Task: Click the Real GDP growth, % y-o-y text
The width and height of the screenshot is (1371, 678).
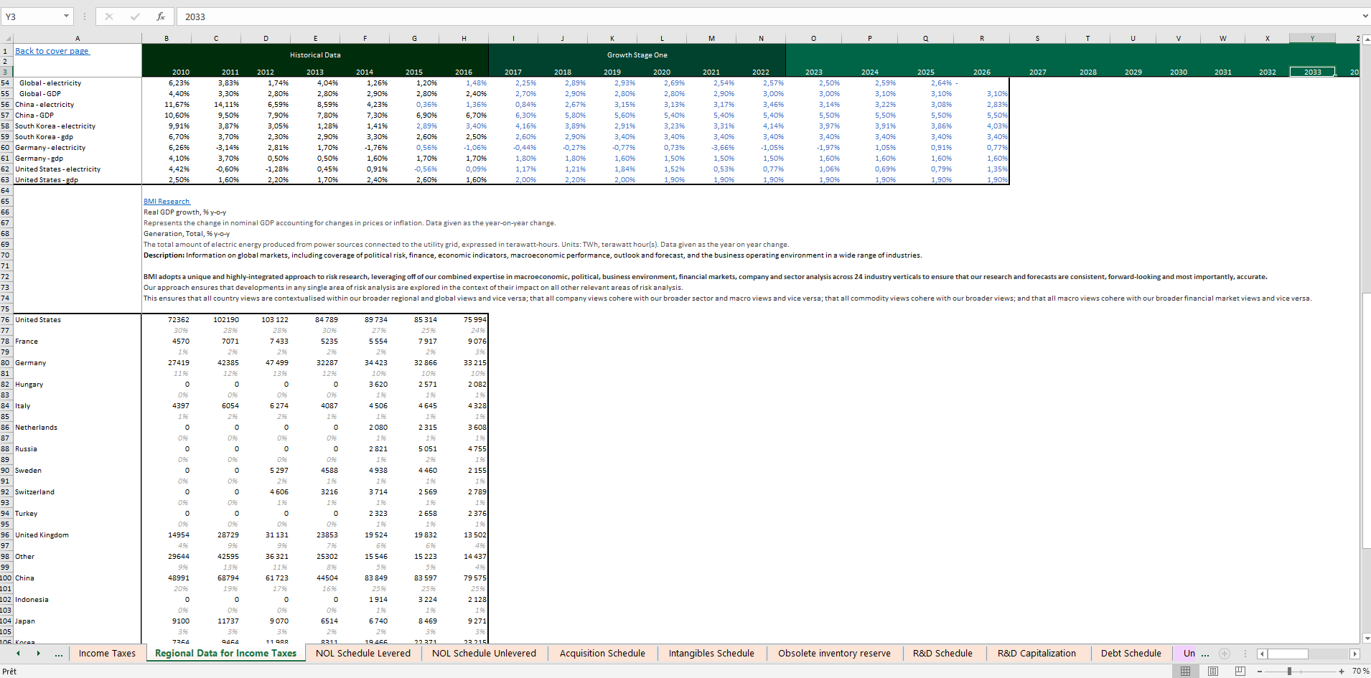Action: (184, 212)
